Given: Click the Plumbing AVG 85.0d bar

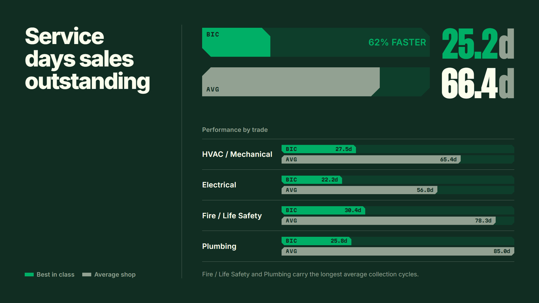Looking at the screenshot, I should 398,251.
